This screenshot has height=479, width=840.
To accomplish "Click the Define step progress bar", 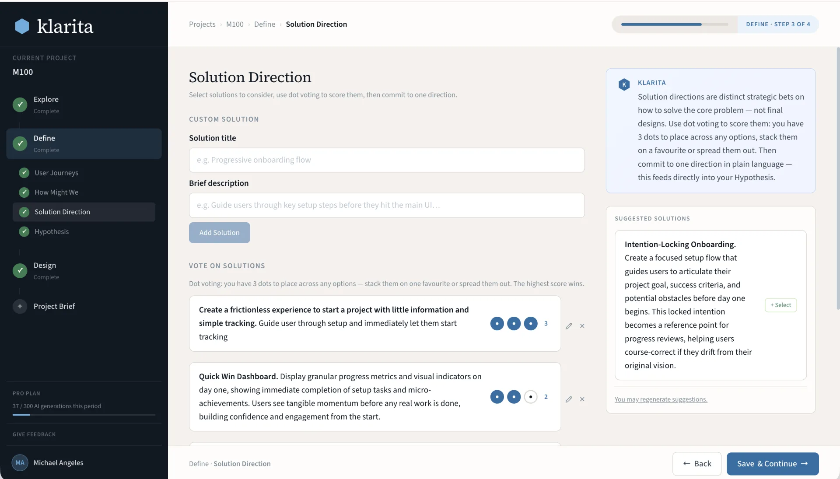I will (x=675, y=24).
